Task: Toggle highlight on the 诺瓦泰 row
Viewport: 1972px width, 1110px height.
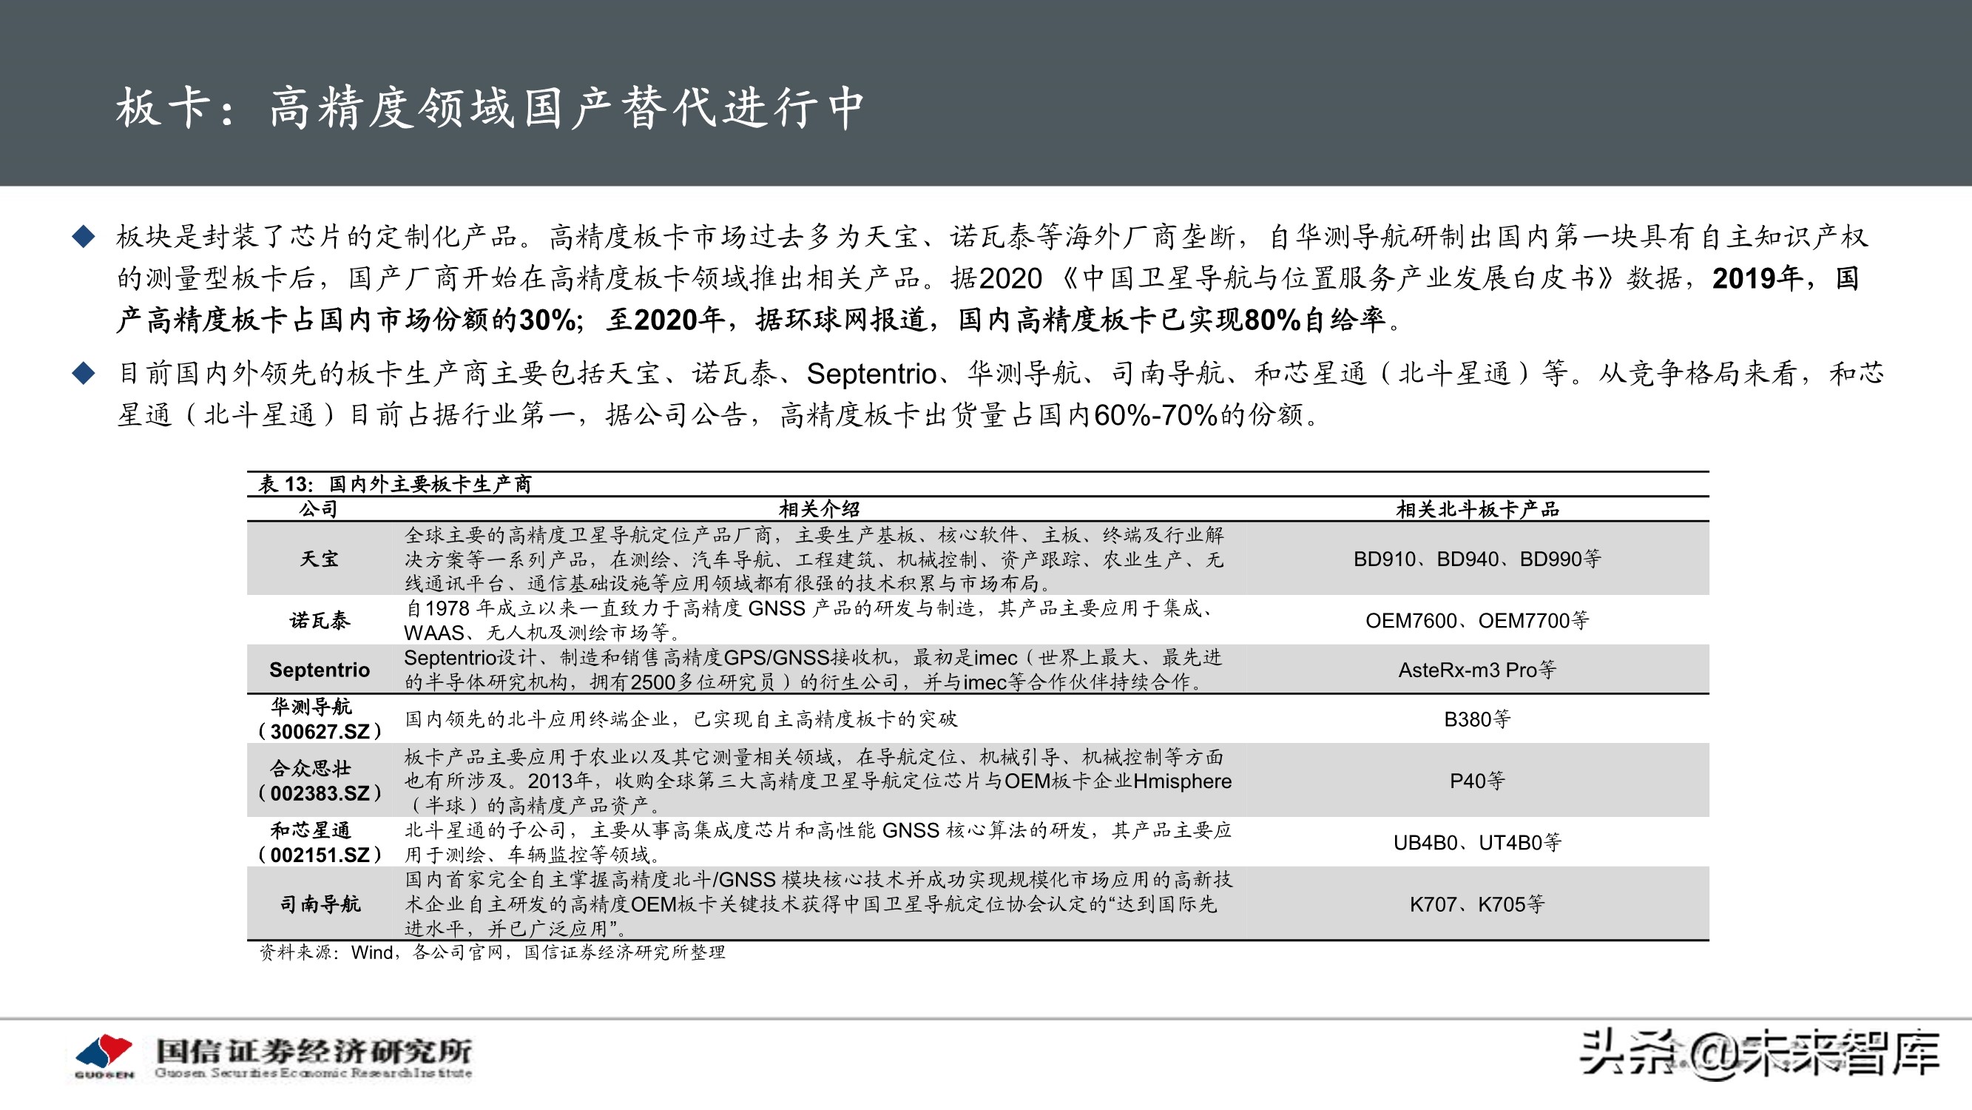Action: coord(317,621)
